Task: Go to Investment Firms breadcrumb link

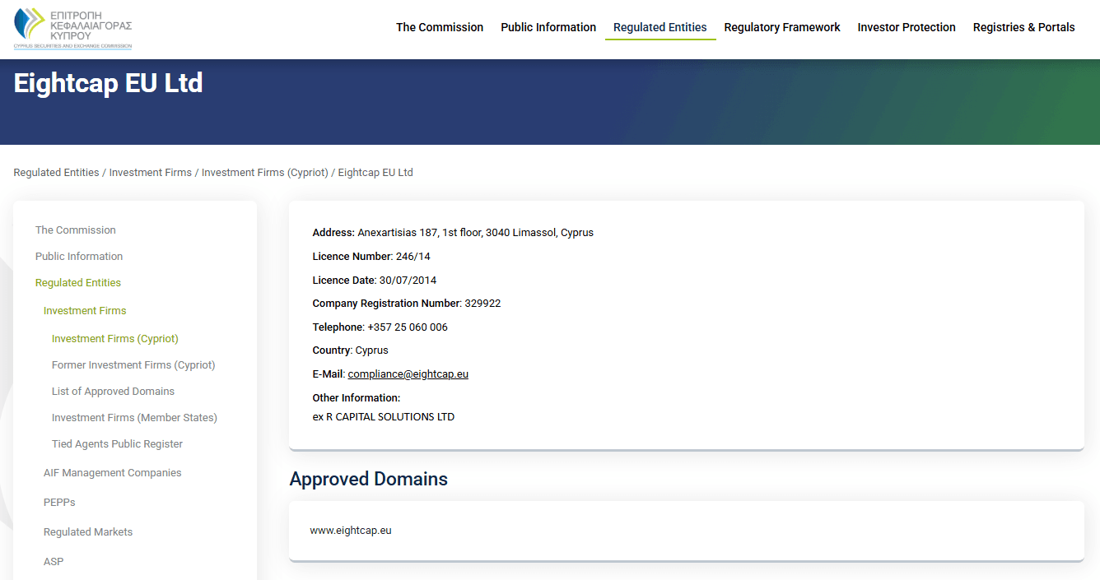Action: pyautogui.click(x=151, y=173)
